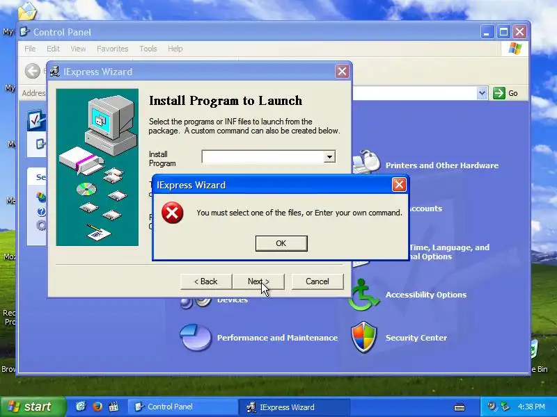
Task: Click the Accessibility Options wheelchair icon
Action: [x=363, y=294]
